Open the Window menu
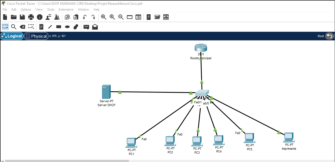Viewport: 335px width, 162px height. click(83, 9)
